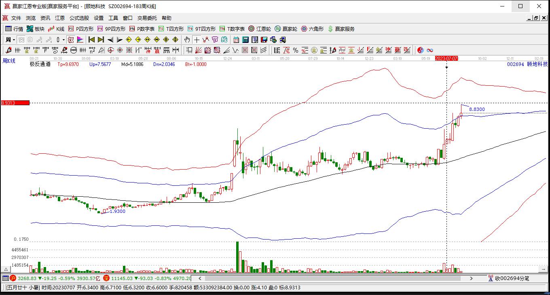This screenshot has height=295, width=550.
Task: Open the 公式选股 menu
Action: [x=79, y=18]
